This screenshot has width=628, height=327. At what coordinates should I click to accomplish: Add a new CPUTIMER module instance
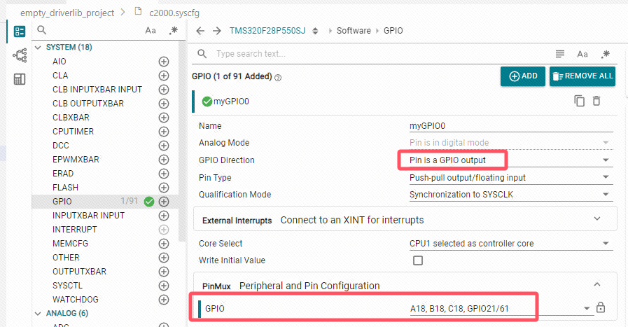click(163, 132)
